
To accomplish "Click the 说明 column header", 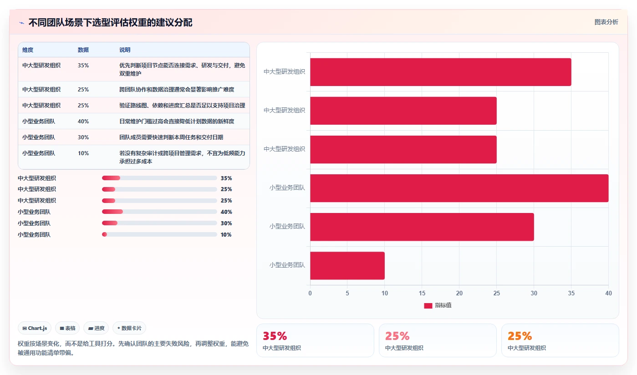I will [x=125, y=50].
